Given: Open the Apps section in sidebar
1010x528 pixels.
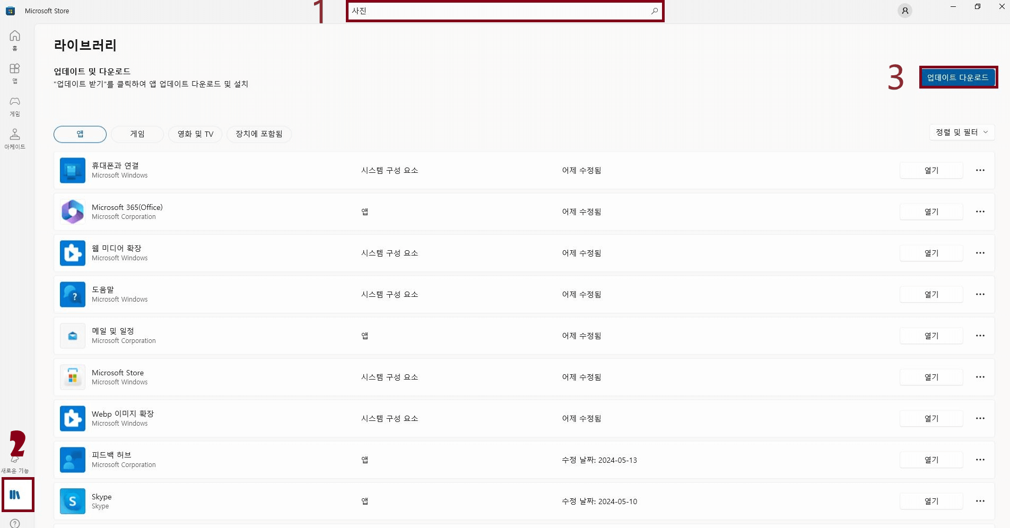Looking at the screenshot, I should pyautogui.click(x=15, y=73).
